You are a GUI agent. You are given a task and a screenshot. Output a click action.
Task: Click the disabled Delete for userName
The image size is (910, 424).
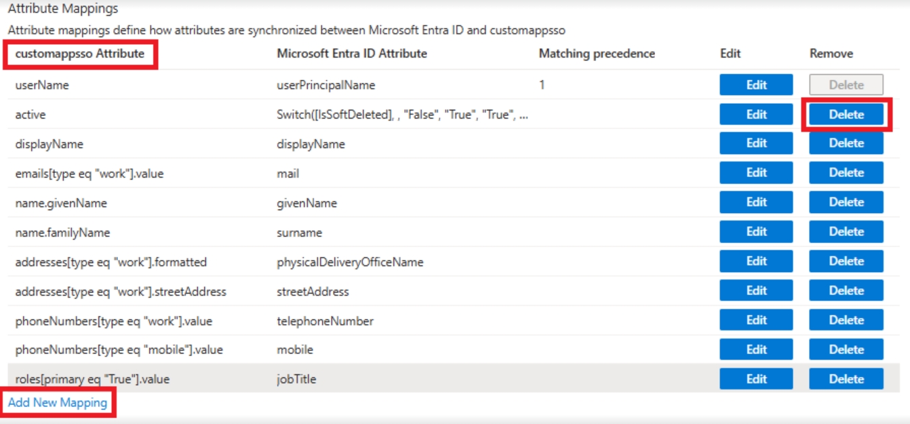846,85
